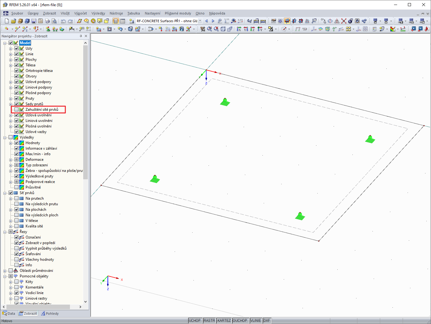
Task: Select the new line tool
Action: [17, 29]
